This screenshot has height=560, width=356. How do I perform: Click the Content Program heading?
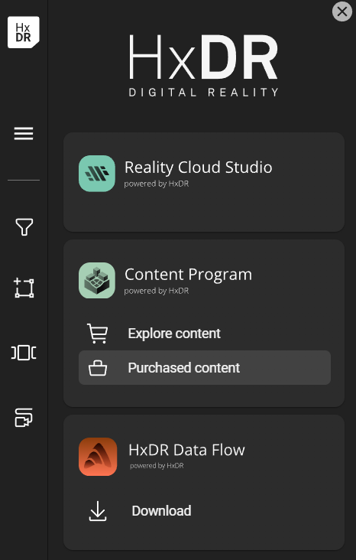(188, 275)
